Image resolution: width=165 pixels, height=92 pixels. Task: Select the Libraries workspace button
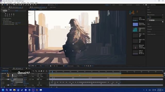138,5
